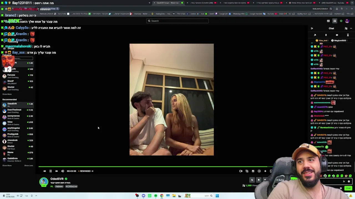Open Discord from the Windows taskbar
This screenshot has width=355, height=199.
(143, 196)
